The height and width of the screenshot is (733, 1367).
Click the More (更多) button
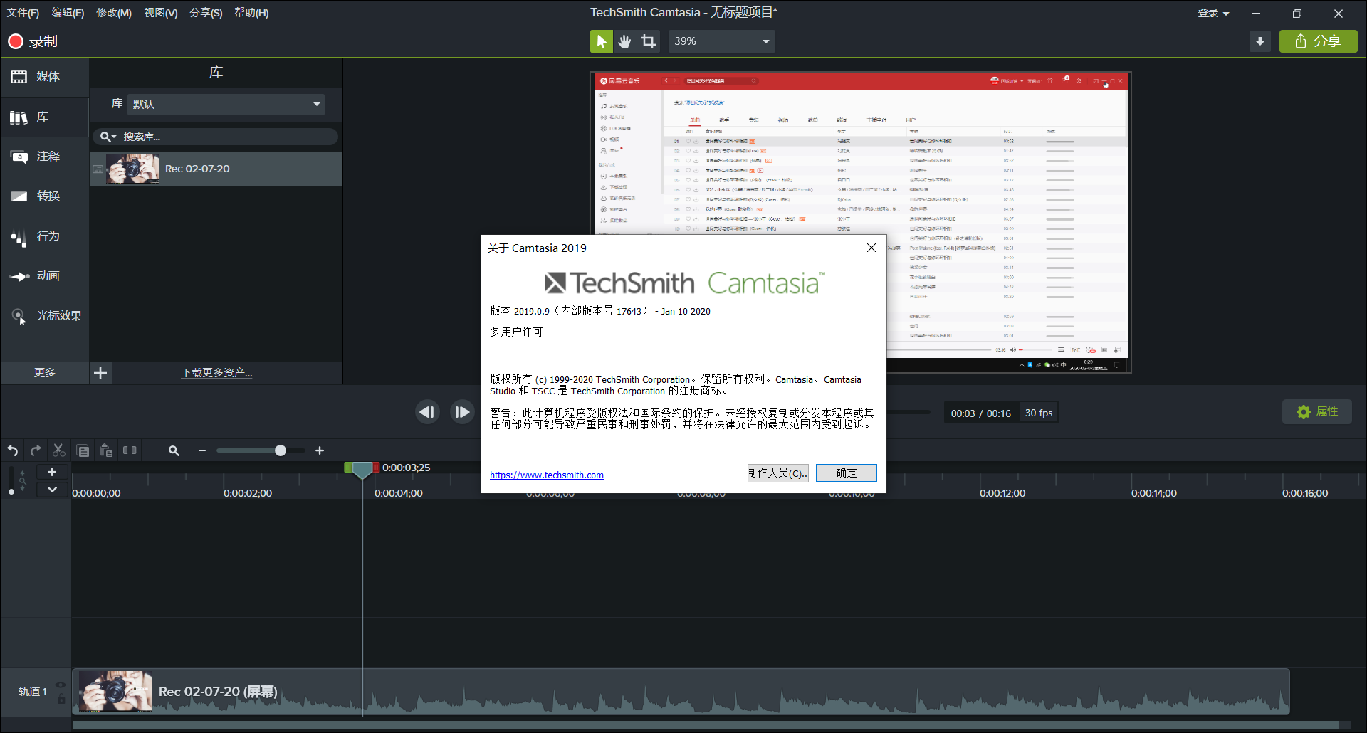click(45, 373)
